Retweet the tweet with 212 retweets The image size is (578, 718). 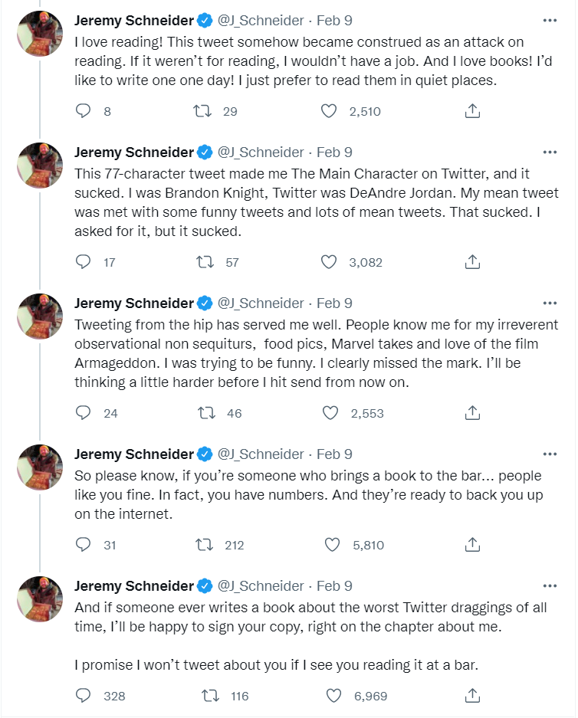pyautogui.click(x=205, y=545)
